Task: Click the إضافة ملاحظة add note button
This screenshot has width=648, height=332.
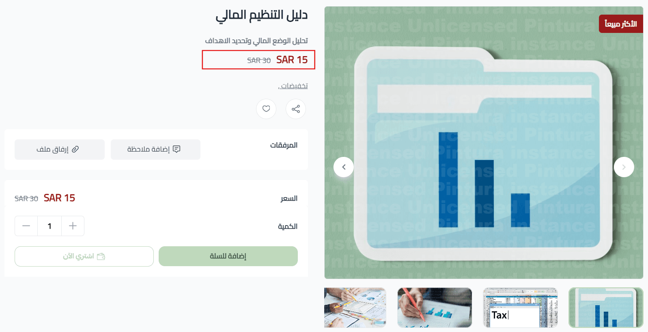Action: (x=155, y=150)
